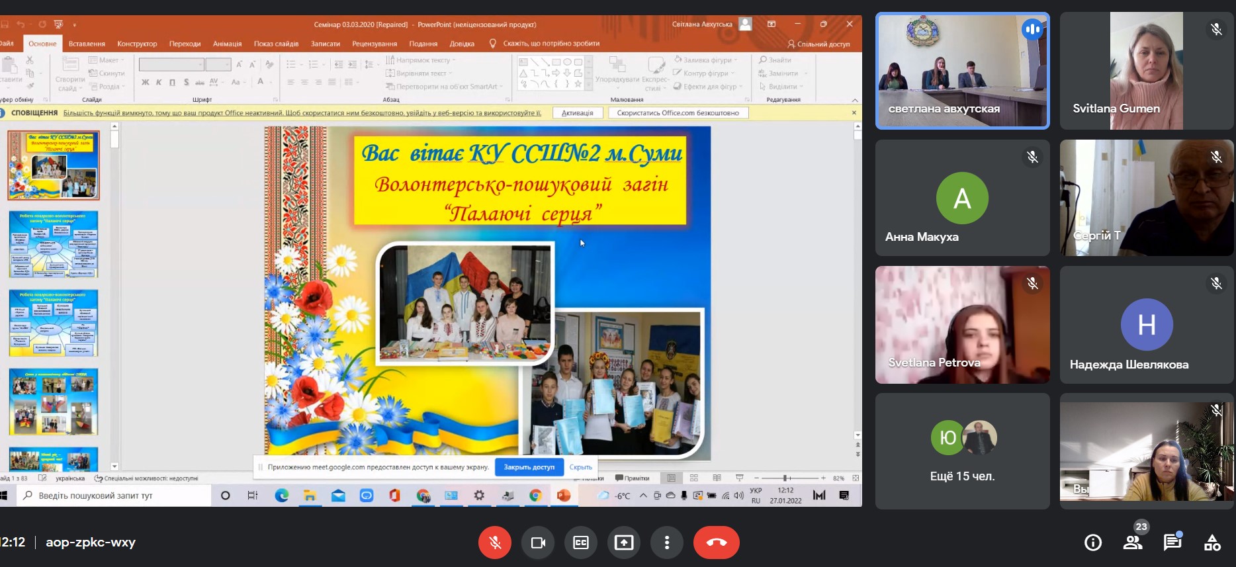Open the three-dot more options menu
This screenshot has width=1236, height=567.
point(666,543)
